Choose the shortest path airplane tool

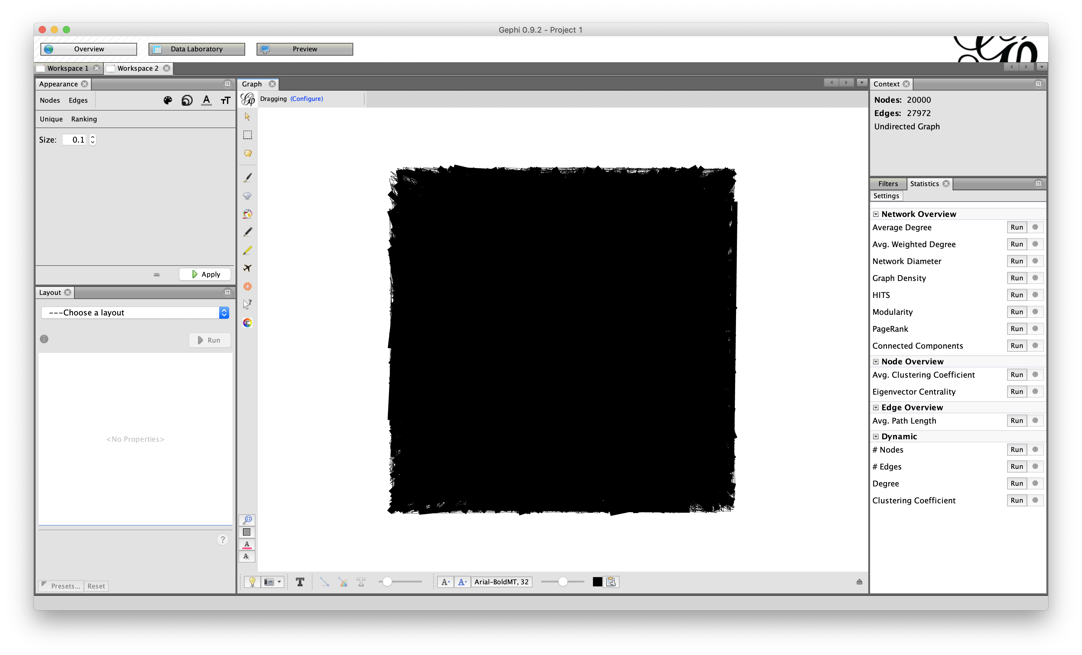point(247,268)
